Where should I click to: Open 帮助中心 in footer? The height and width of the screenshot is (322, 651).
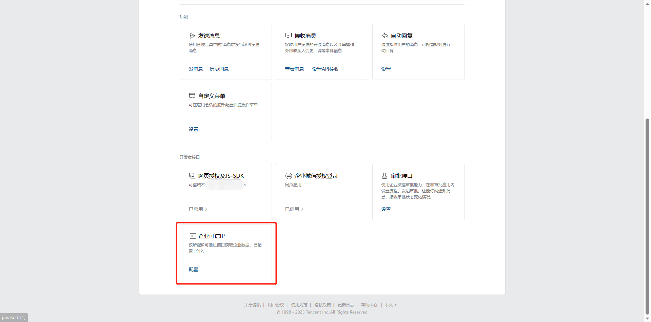tap(369, 305)
